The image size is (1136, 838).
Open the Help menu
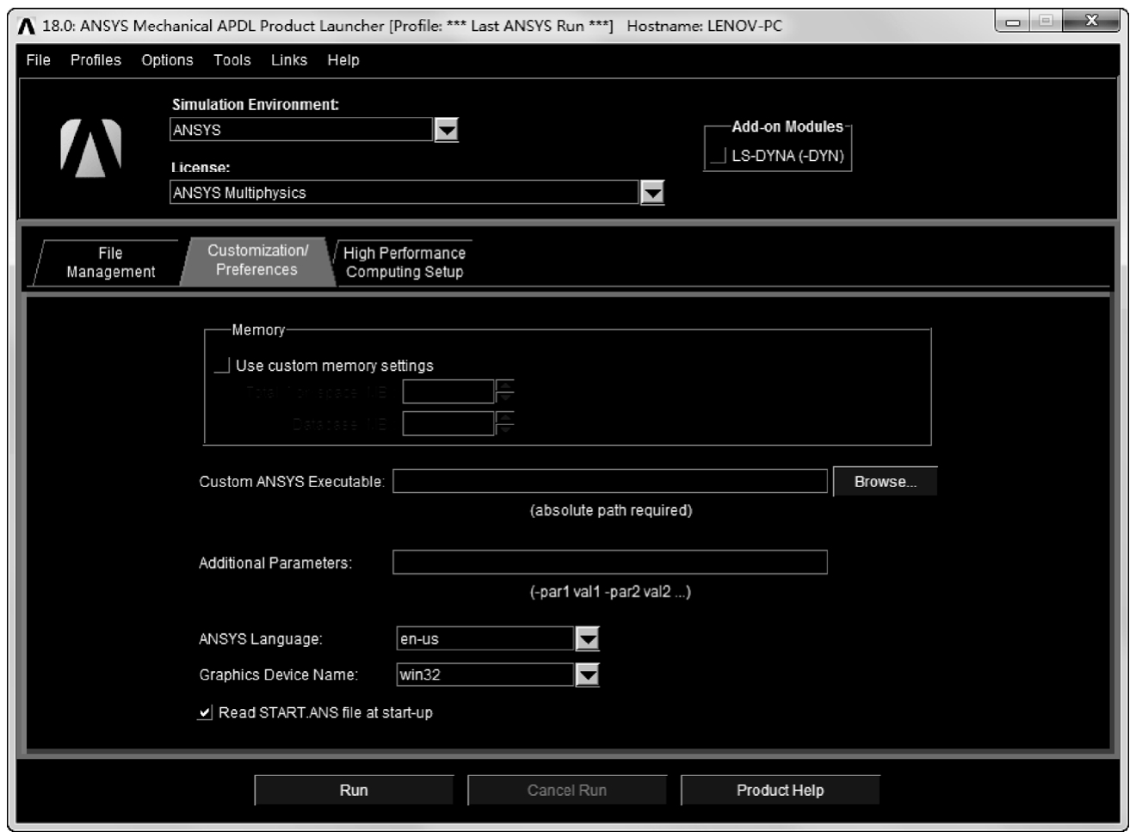tap(343, 60)
